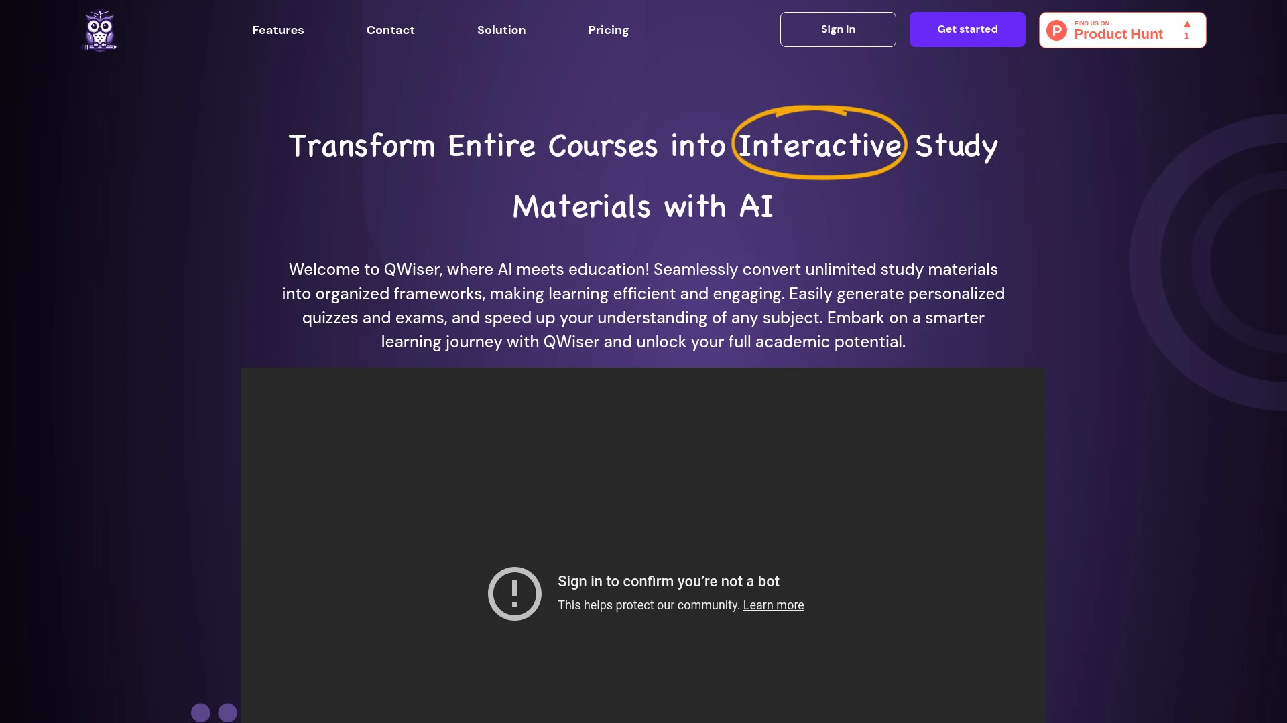Click the left pagination dot indicator

point(200,712)
